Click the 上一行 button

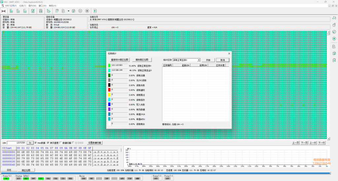(313, 143)
